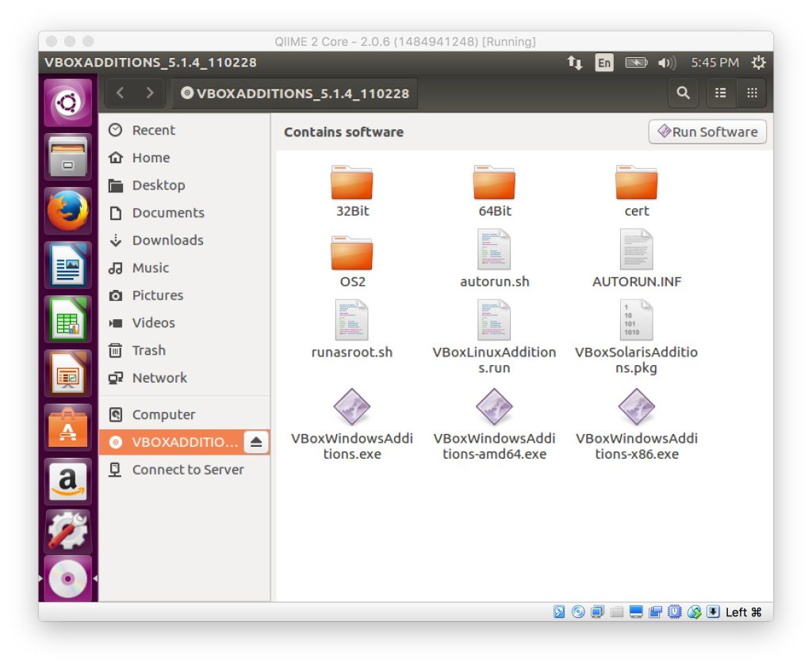Navigate forward in folder history

tap(149, 93)
